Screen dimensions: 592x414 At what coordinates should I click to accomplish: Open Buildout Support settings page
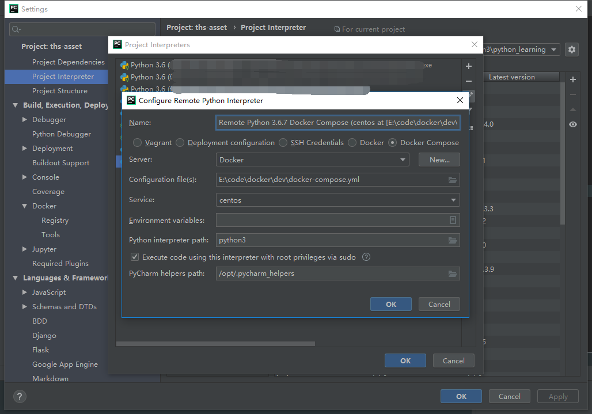point(61,162)
